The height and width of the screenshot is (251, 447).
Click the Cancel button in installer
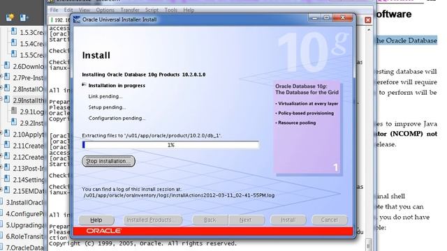click(329, 220)
